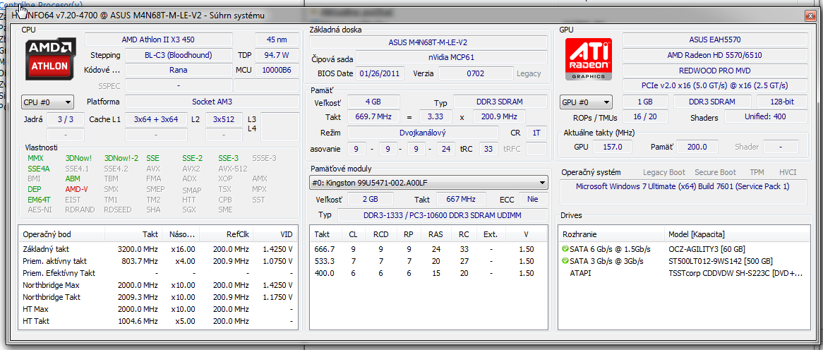Click green status icon for SATA 6 Gb/s

click(565, 249)
